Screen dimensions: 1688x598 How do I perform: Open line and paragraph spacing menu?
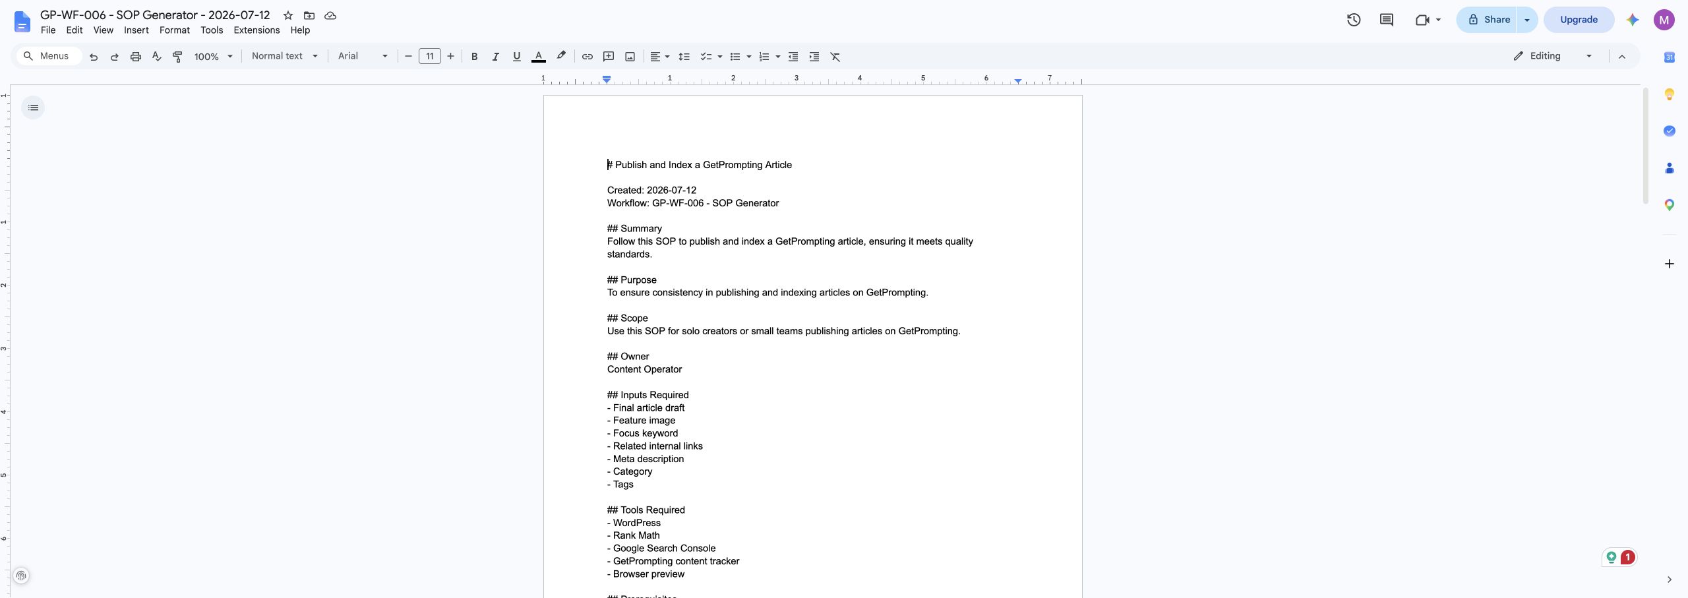point(684,57)
